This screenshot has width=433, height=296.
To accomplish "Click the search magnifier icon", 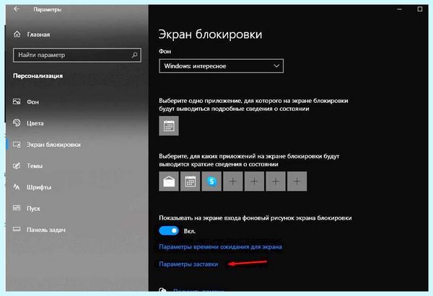I will pos(134,55).
